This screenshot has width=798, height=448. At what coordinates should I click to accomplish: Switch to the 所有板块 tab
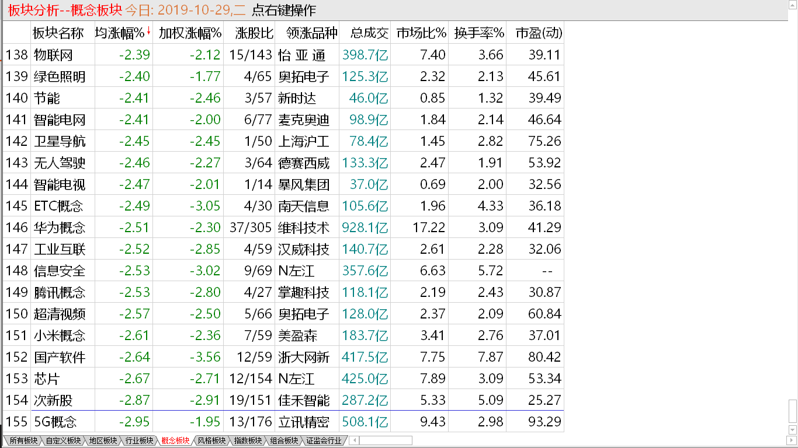click(x=23, y=440)
